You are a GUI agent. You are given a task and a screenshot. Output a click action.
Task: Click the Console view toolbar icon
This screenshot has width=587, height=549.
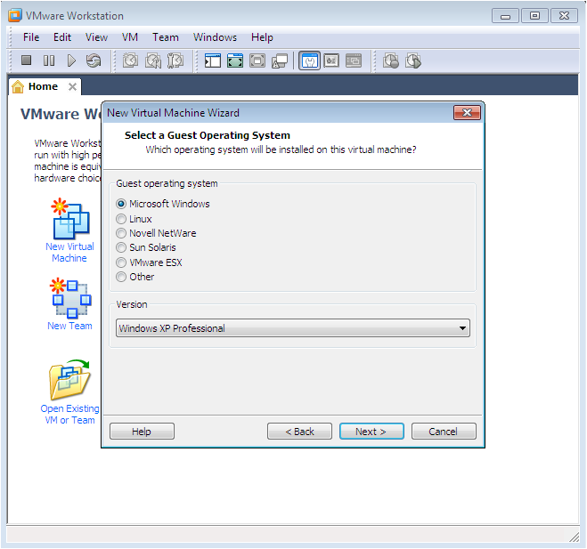coord(354,61)
